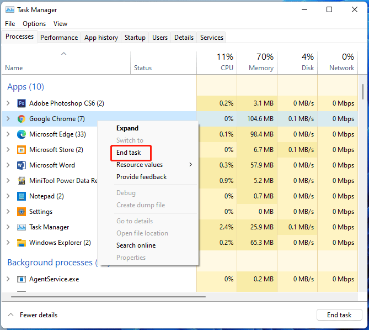Expand the Microsoft Store process group
Screen dimensions: 369x330
[8, 150]
